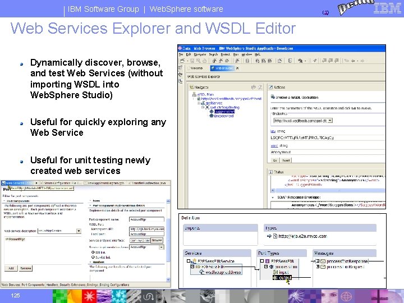
Task: Open the Endpoints dropdown
Action: coord(330,120)
